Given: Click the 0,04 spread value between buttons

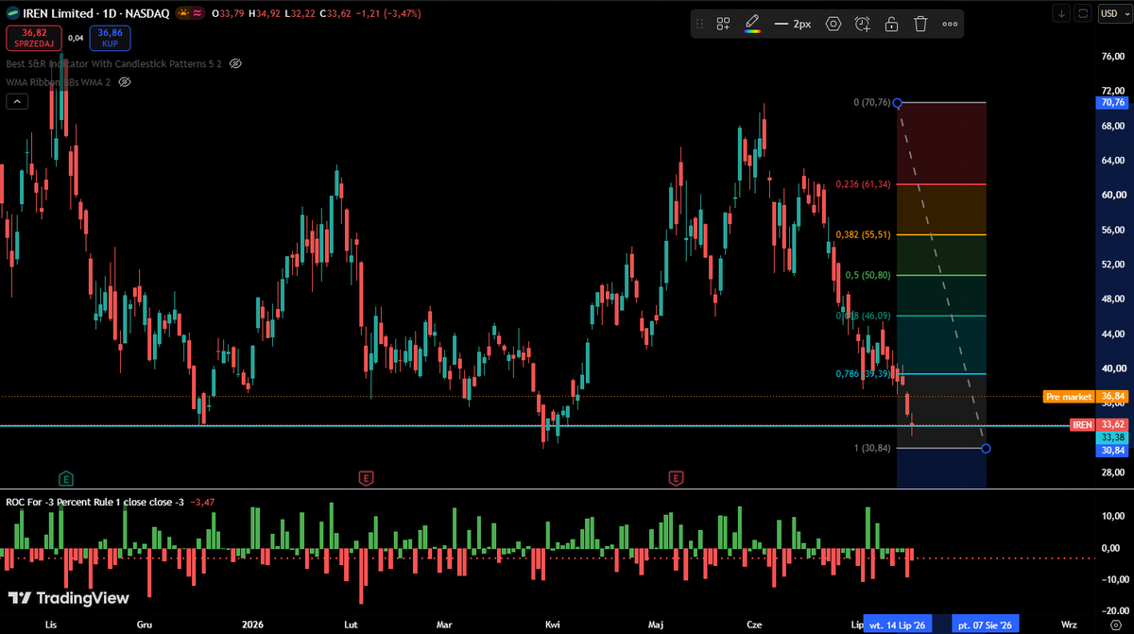Looking at the screenshot, I should pyautogui.click(x=76, y=38).
